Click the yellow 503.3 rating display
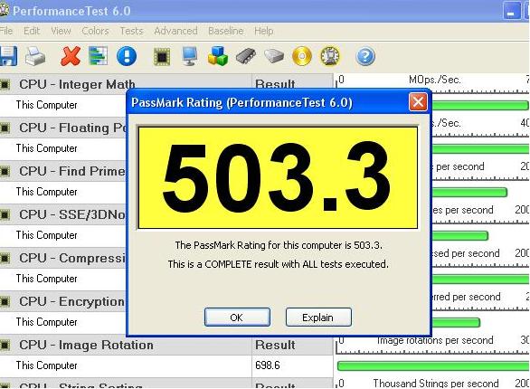Screen dimensions: 530x389 (x=278, y=178)
